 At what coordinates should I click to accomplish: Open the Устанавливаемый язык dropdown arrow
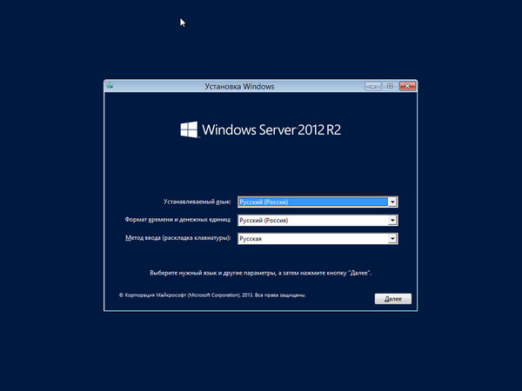[392, 202]
